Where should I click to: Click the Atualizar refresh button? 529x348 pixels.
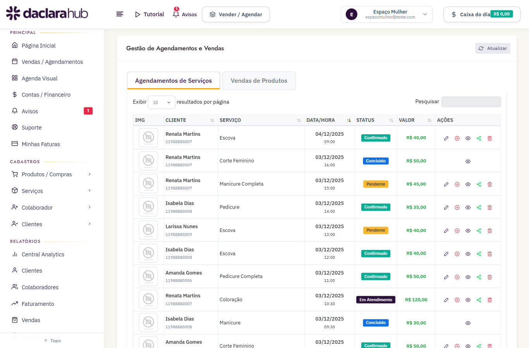click(x=493, y=48)
